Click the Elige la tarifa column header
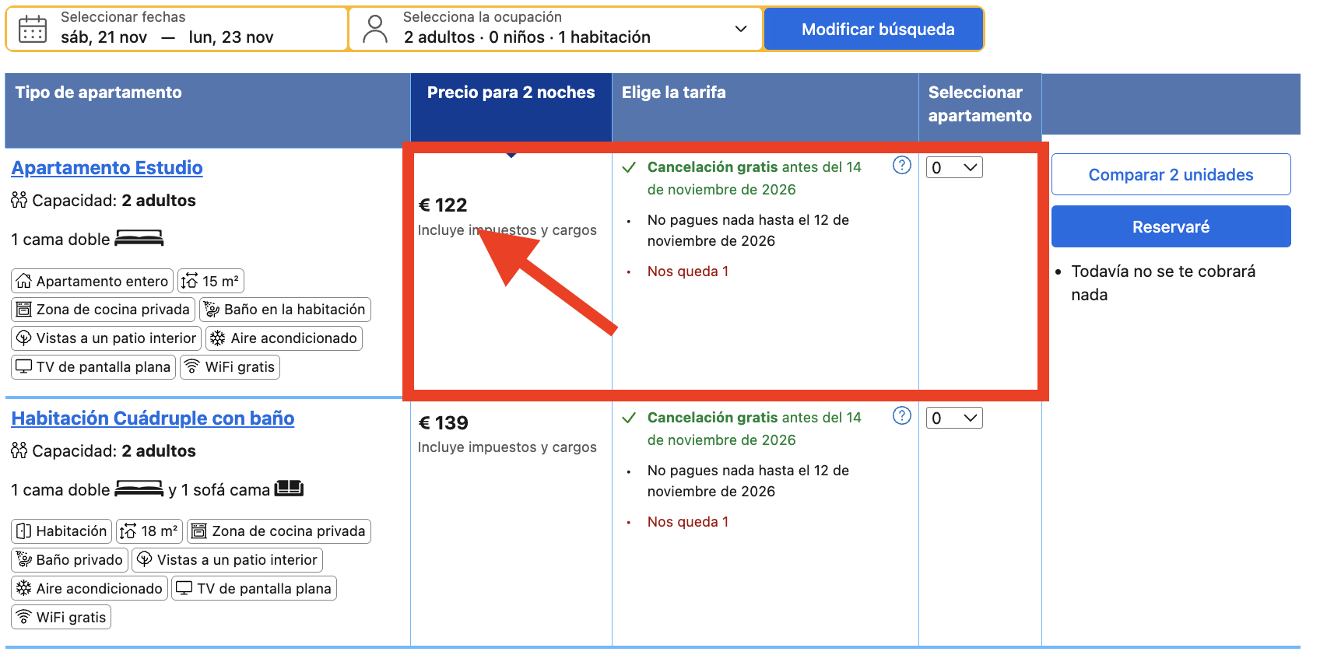Viewport: 1320px width, 655px height. coord(674,93)
